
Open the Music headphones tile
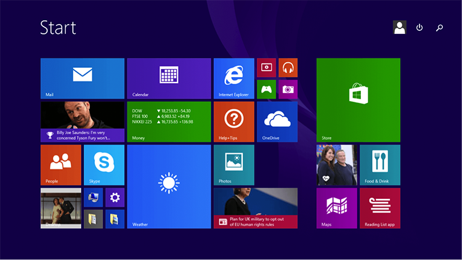pyautogui.click(x=288, y=68)
